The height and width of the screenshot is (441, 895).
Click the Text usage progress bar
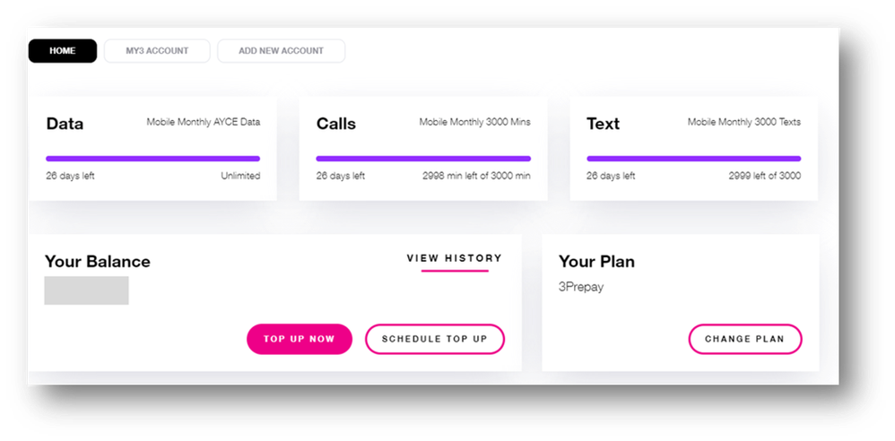coord(693,159)
